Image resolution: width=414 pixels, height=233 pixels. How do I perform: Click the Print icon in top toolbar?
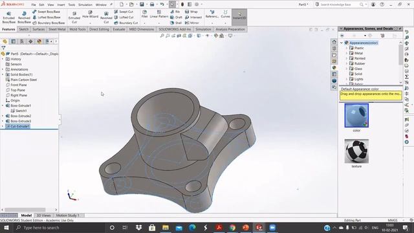152,5
